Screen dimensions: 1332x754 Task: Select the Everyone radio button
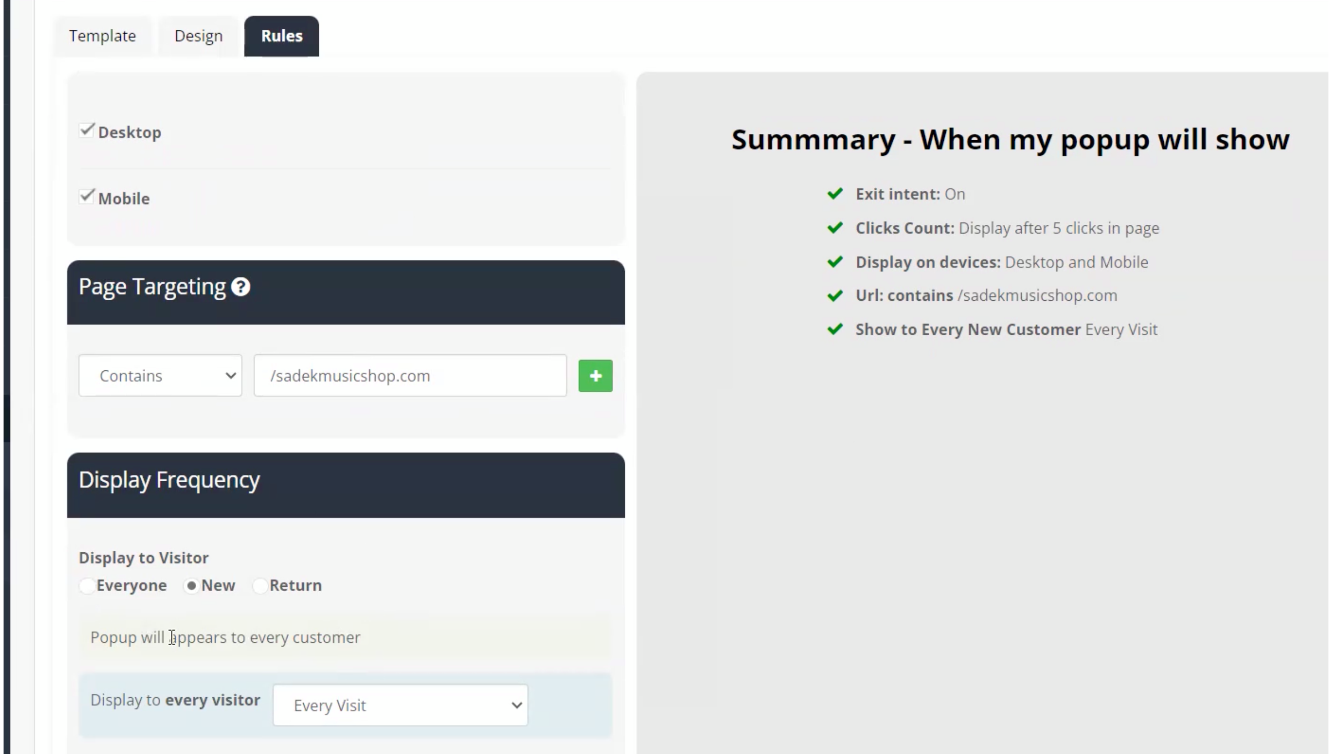[x=87, y=586]
